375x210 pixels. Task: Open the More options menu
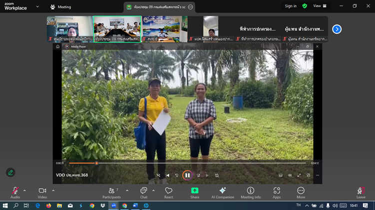tap(301, 193)
